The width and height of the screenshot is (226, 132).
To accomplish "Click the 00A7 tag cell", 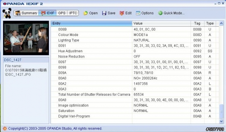I will click(x=197, y=95).
